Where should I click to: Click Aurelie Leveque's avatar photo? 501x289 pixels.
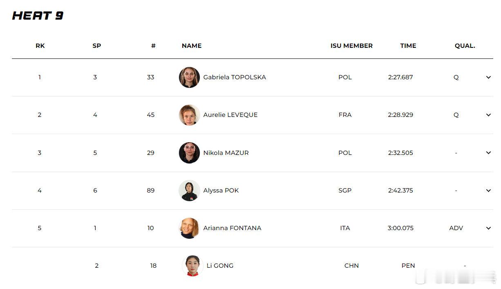tap(189, 115)
